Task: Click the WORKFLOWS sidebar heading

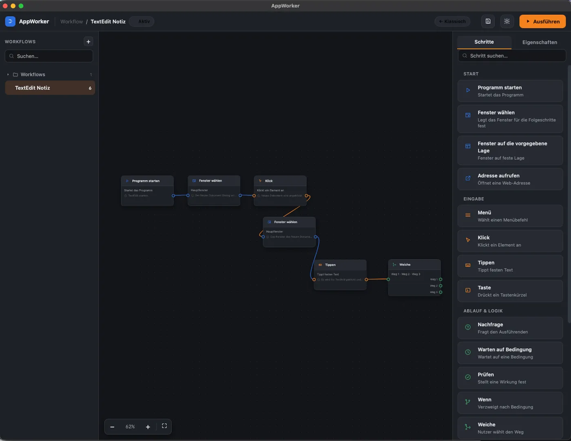Action: coord(20,42)
